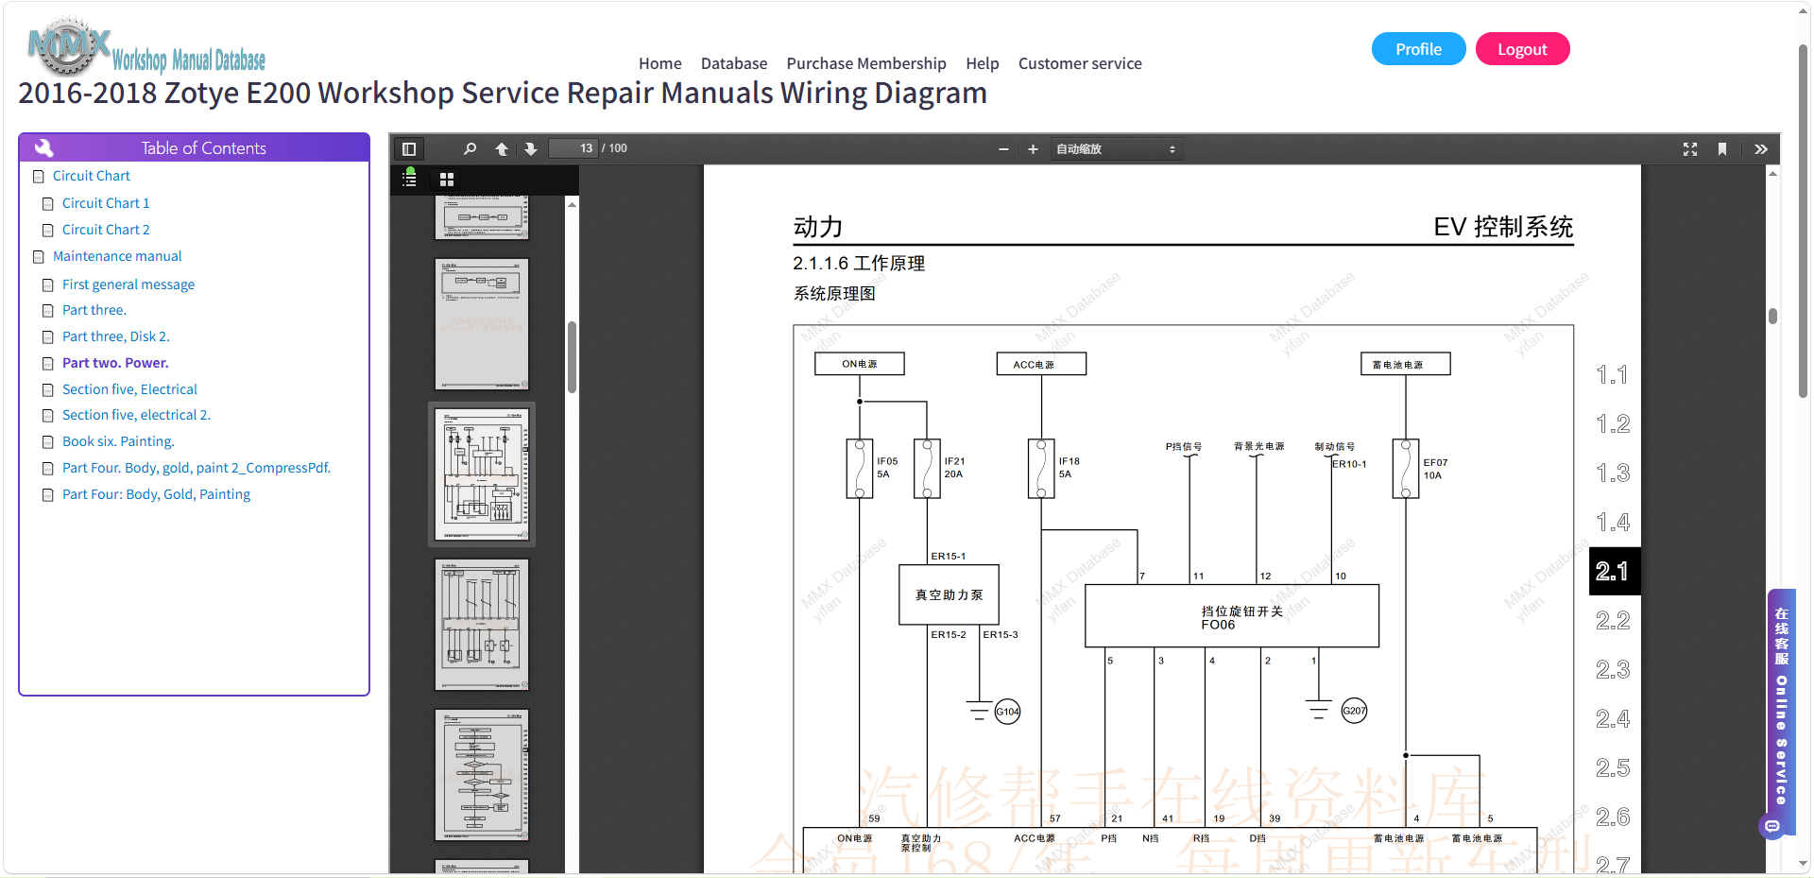
Task: Click the document icon beside Part two. Power.
Action: click(x=48, y=364)
